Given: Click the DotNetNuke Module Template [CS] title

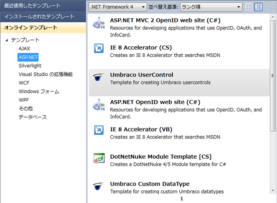Looking at the screenshot, I should click(161, 157).
